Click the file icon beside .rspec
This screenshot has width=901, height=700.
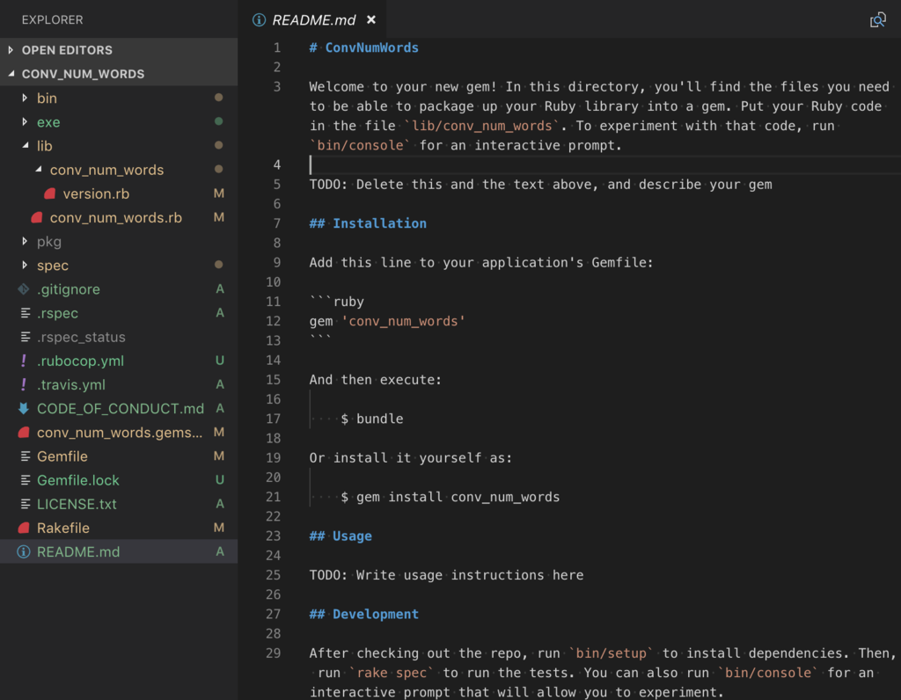point(26,313)
